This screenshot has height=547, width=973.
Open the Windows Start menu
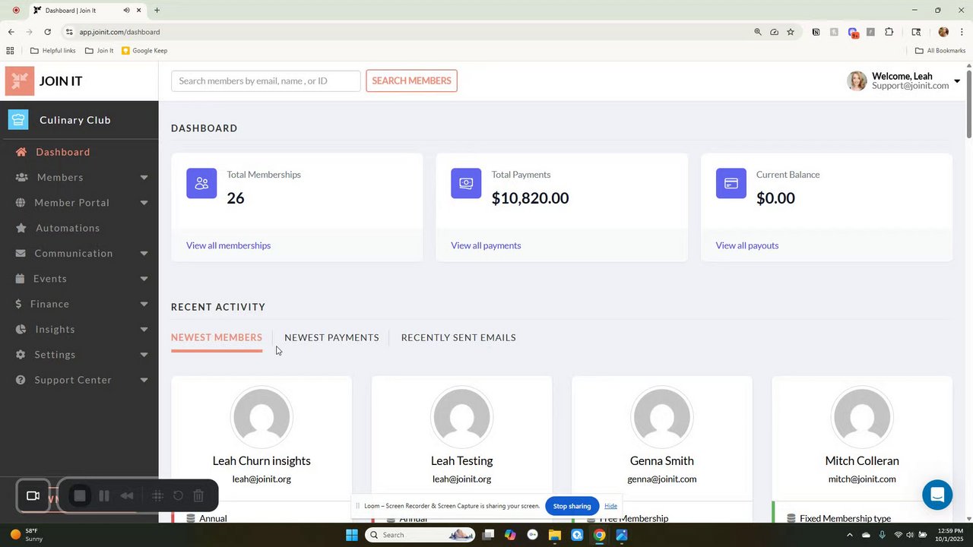coord(351,535)
